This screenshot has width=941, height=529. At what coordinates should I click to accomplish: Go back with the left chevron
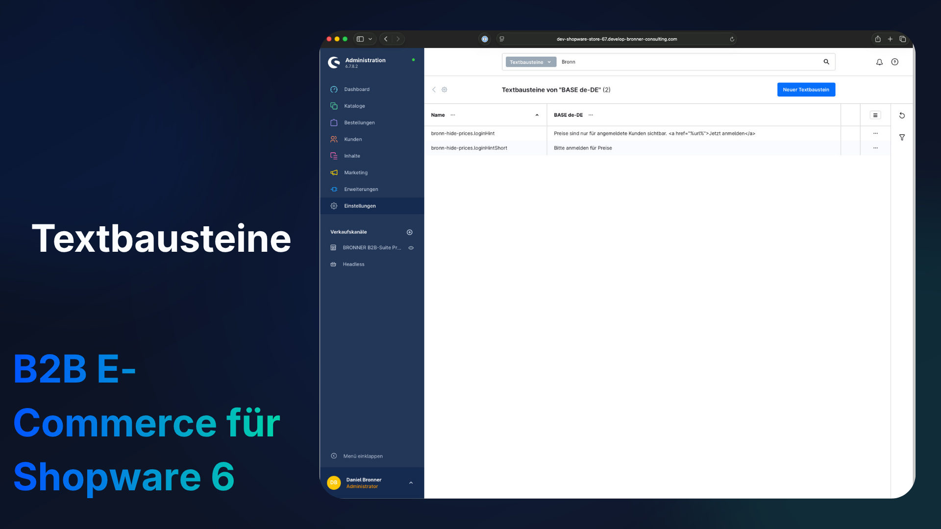(434, 90)
